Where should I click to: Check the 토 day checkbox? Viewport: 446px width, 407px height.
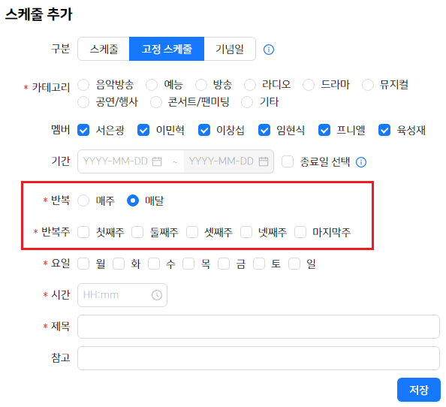[x=259, y=264]
